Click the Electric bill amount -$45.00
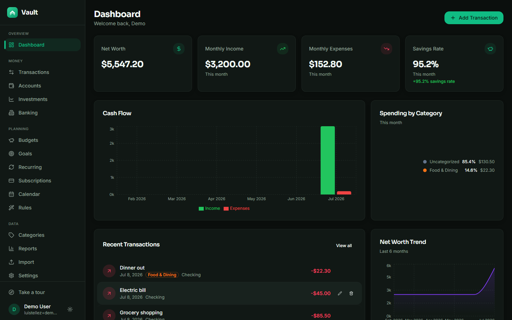Viewport: 512px width, 320px height. (x=321, y=293)
